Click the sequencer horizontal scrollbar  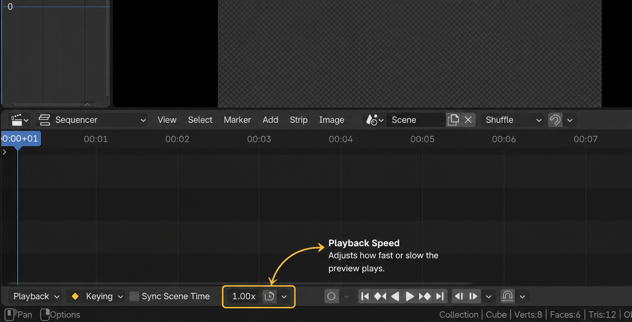tap(240, 283)
